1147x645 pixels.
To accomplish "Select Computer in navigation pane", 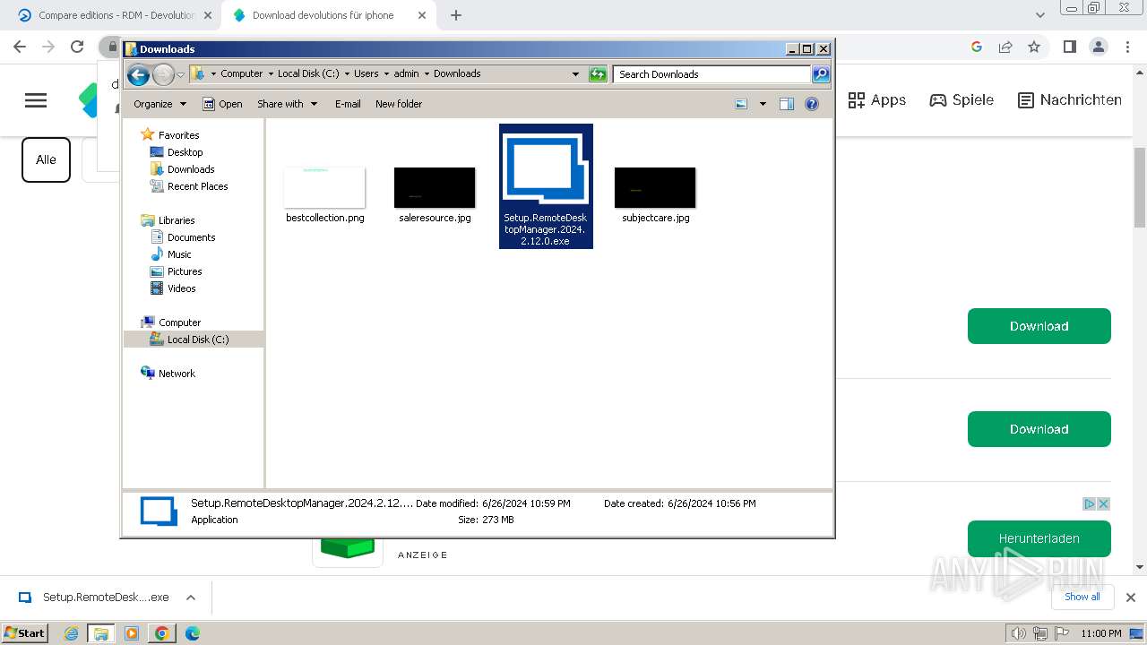I will pyautogui.click(x=179, y=322).
